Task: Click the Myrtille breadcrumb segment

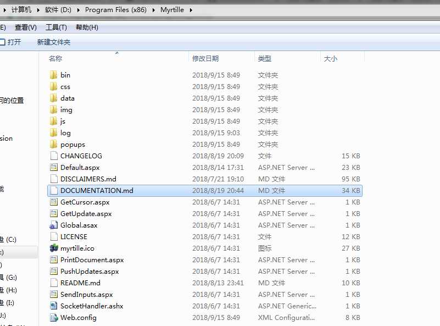Action: 172,10
